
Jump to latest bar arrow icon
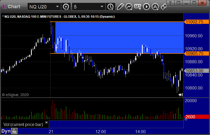tap(181, 95)
